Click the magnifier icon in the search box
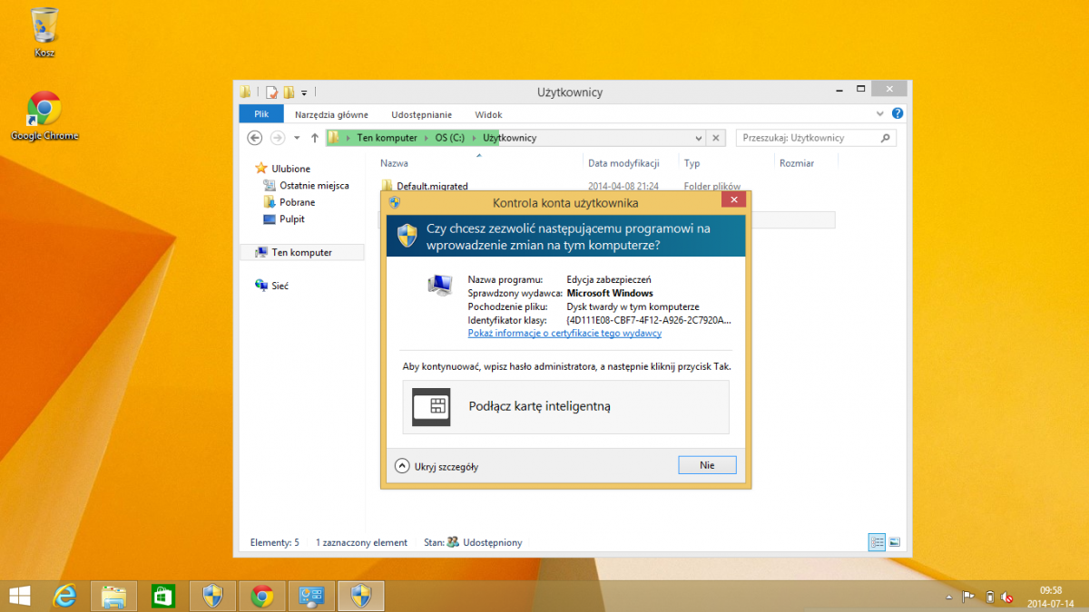 click(886, 138)
